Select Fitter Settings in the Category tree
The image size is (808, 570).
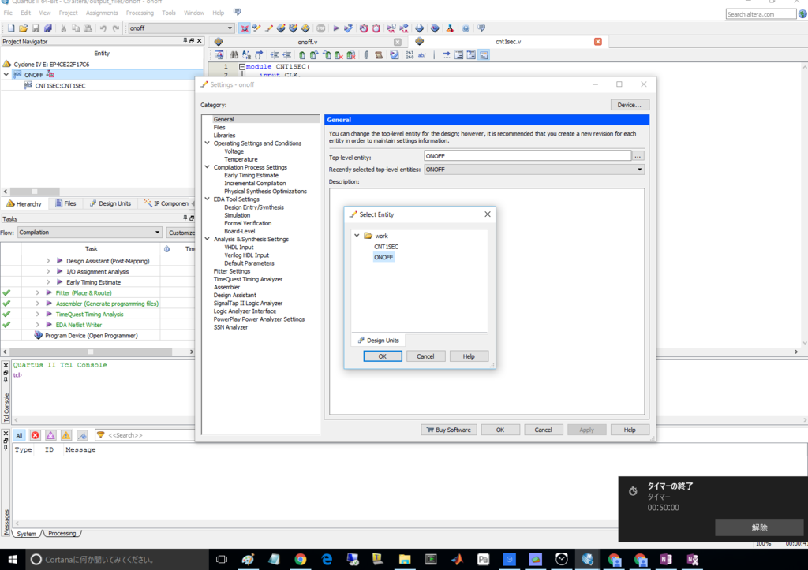232,271
